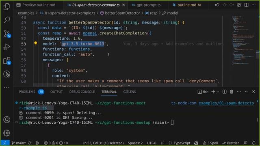
Task: Toggle file blame icon in editor toolbar
Action: (239, 5)
